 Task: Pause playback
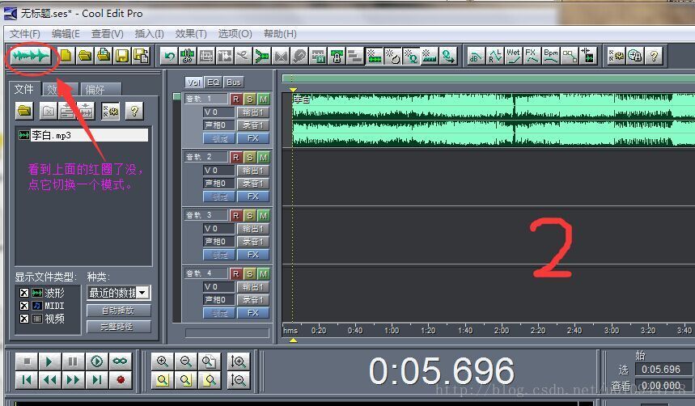pyautogui.click(x=73, y=362)
